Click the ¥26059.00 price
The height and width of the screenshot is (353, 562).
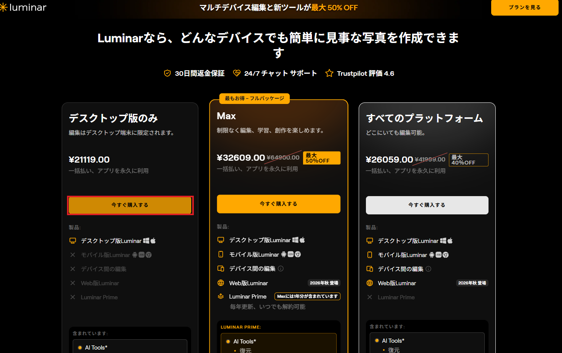(389, 160)
